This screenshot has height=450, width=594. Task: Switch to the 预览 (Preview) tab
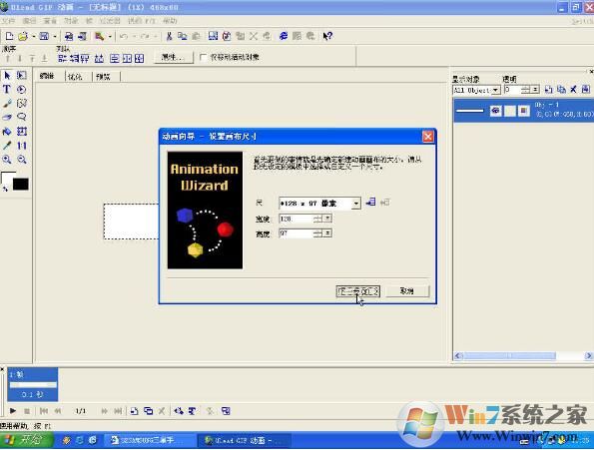click(x=103, y=77)
